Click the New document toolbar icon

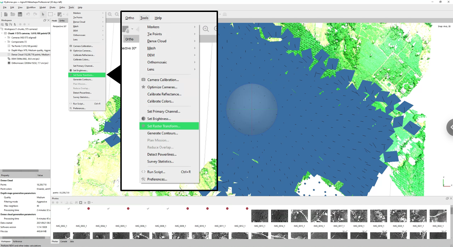[5, 14]
